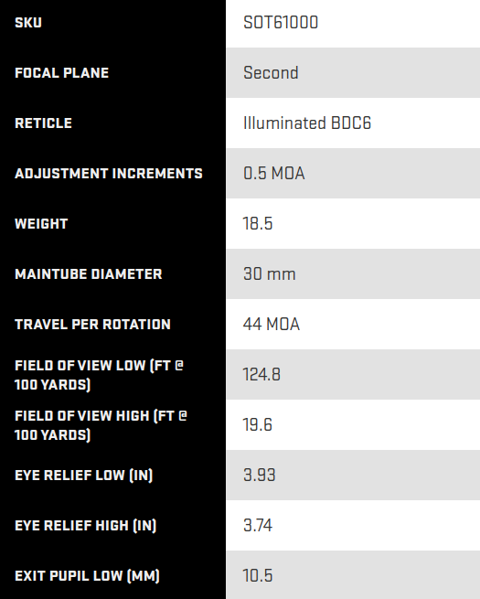The height and width of the screenshot is (599, 480).
Task: Click the ADJUSTMENT INCREMENTS label
Action: [x=109, y=174]
